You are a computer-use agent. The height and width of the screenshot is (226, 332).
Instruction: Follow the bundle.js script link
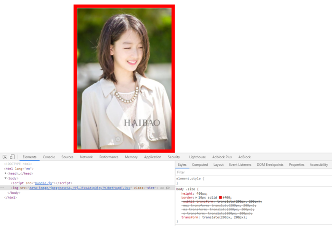pos(44,183)
